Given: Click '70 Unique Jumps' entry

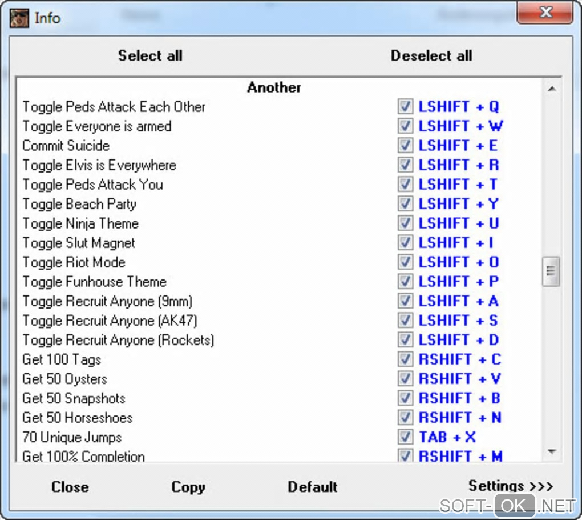Looking at the screenshot, I should (x=72, y=438).
